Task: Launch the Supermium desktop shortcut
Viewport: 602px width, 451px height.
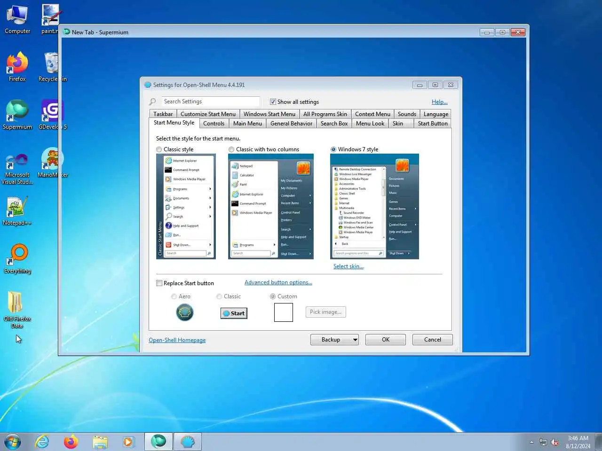Action: 17,115
